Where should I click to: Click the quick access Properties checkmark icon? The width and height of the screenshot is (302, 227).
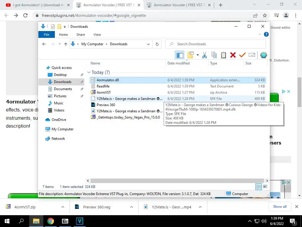click(x=53, y=26)
